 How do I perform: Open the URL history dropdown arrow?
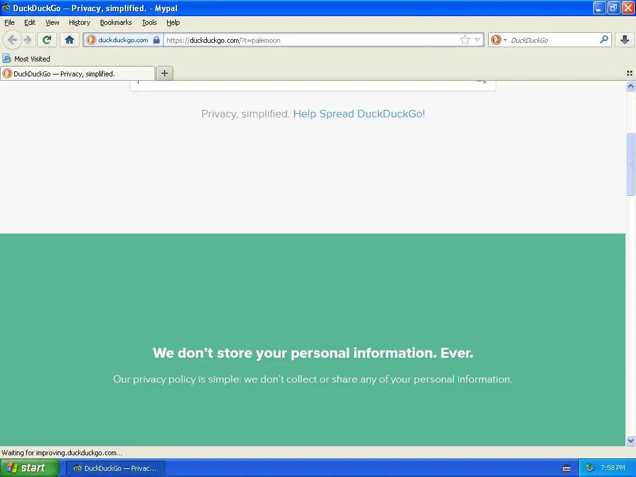478,40
